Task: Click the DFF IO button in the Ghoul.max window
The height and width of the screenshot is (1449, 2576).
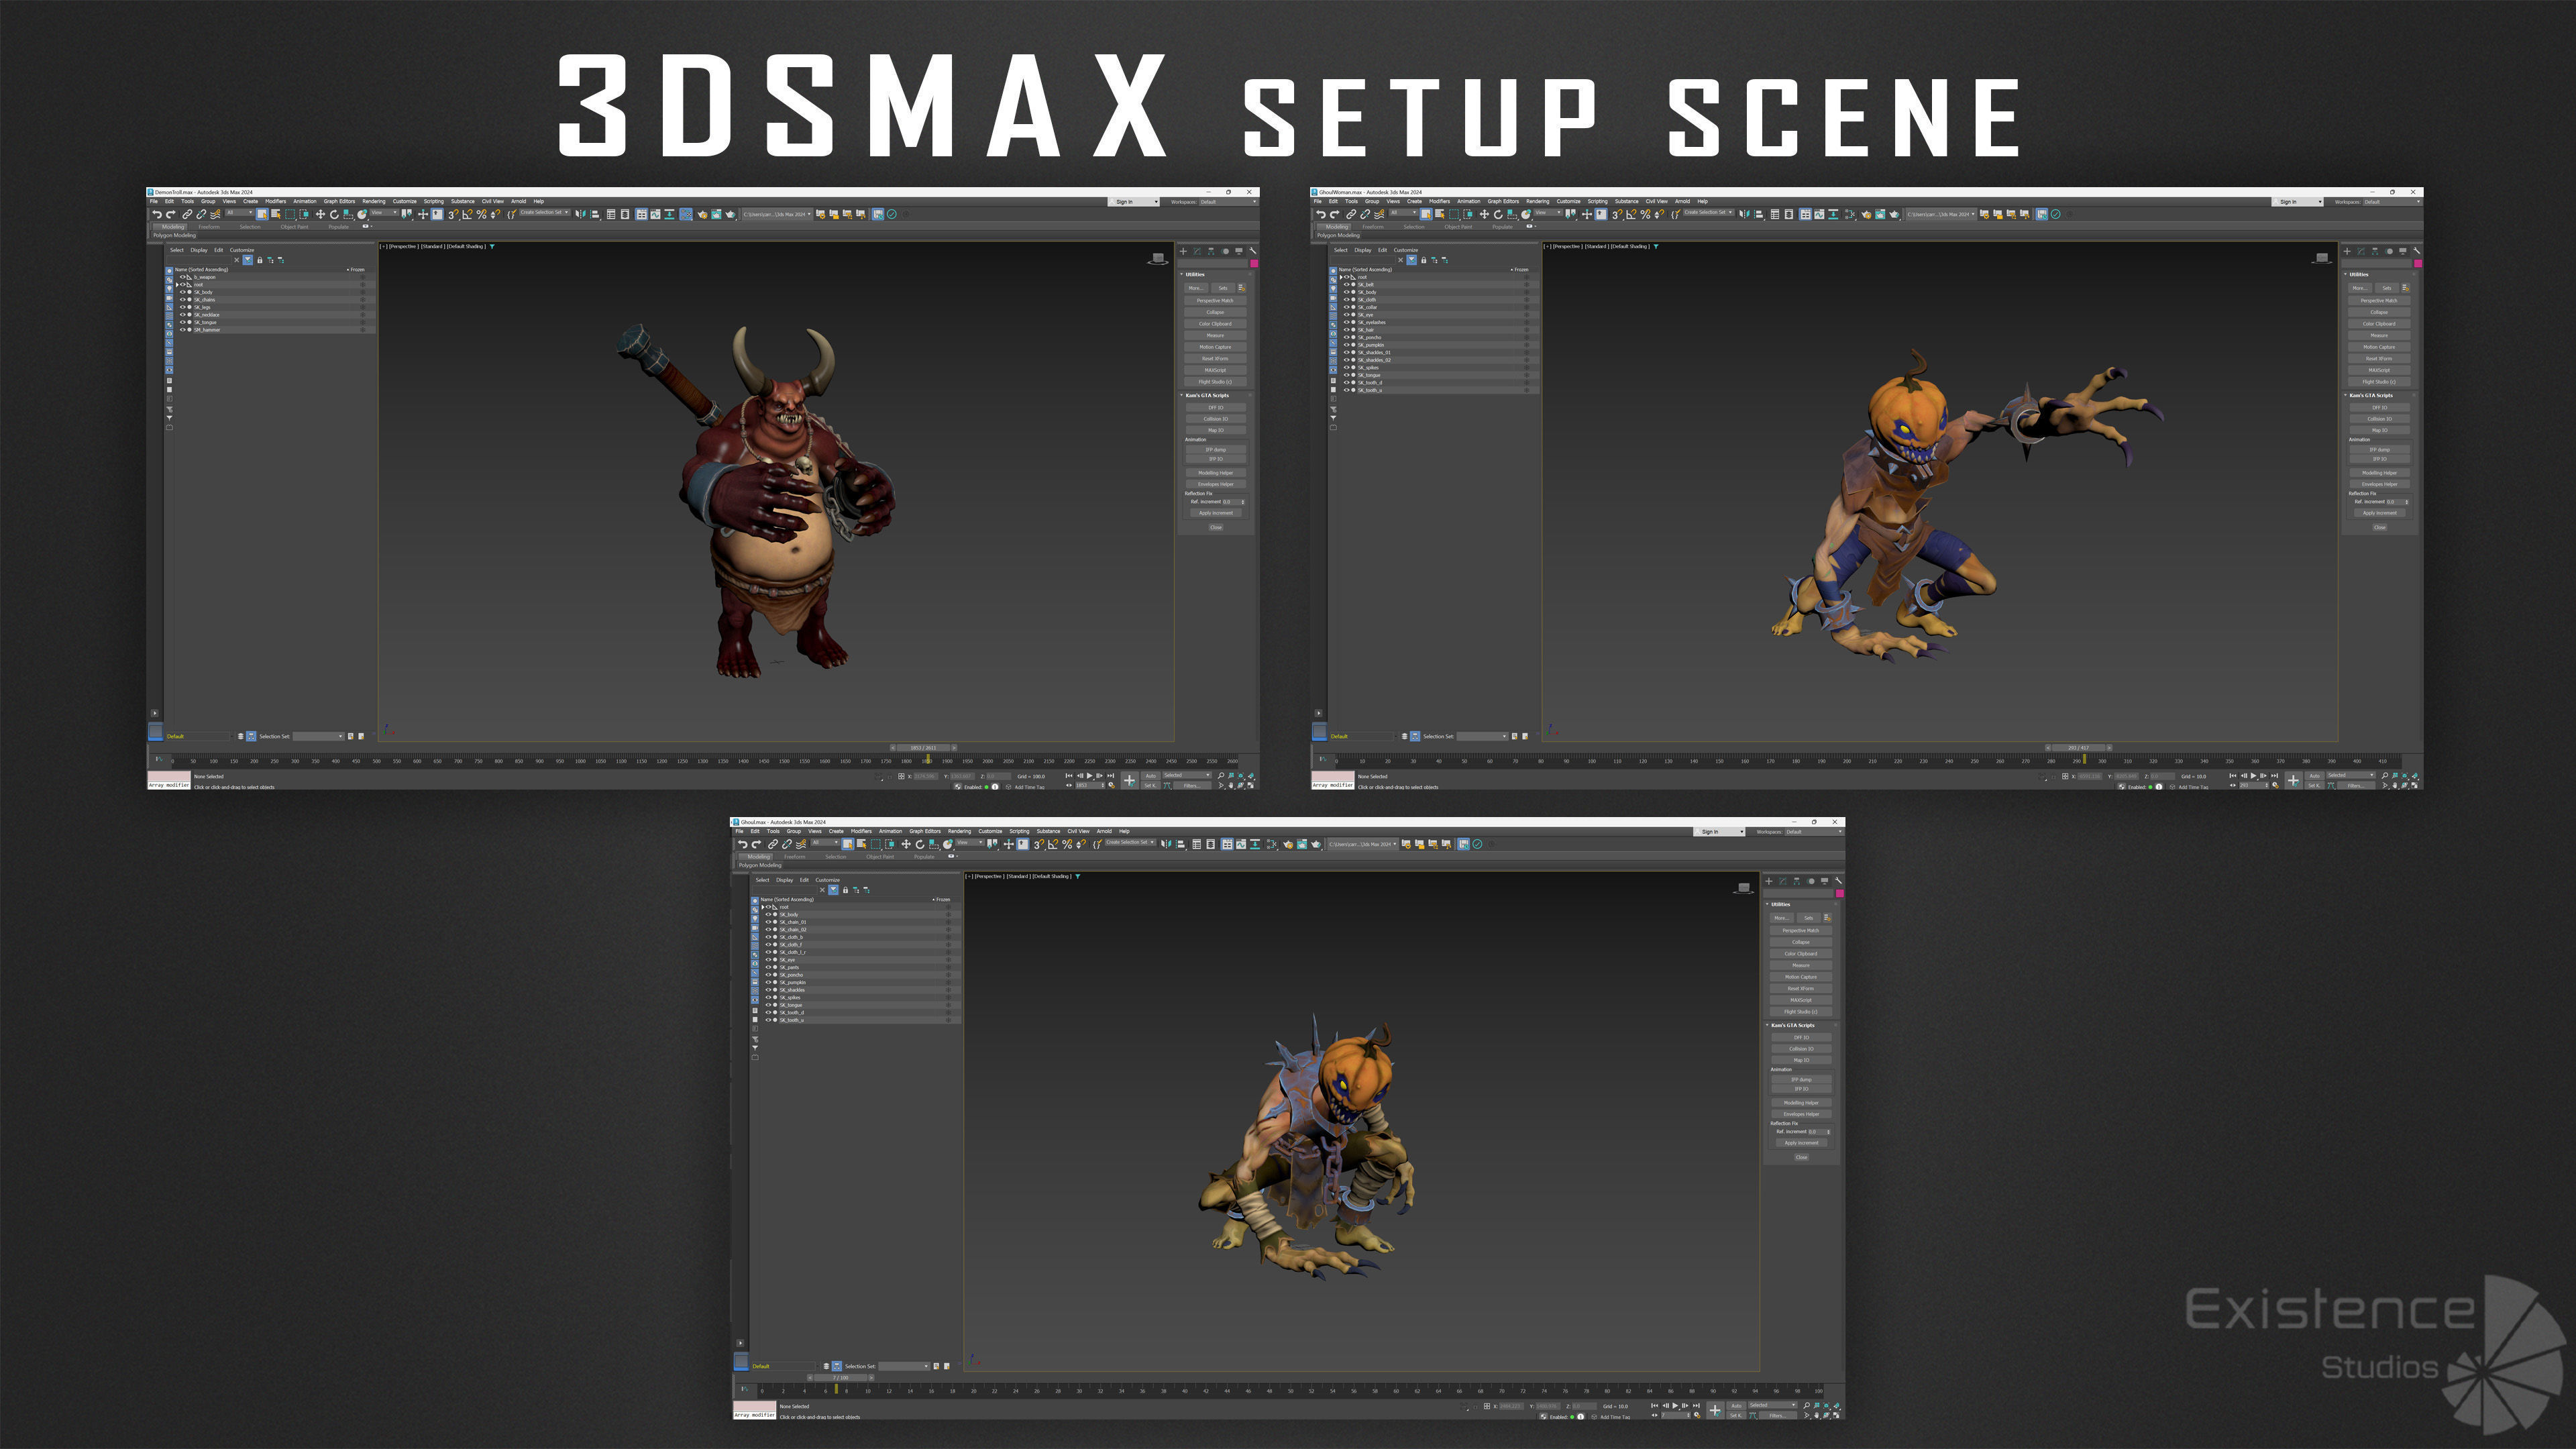Action: point(1801,1037)
